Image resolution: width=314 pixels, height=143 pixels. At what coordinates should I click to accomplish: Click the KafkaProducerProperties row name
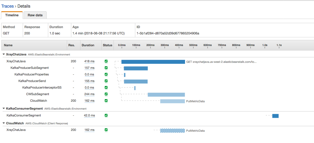(32, 74)
